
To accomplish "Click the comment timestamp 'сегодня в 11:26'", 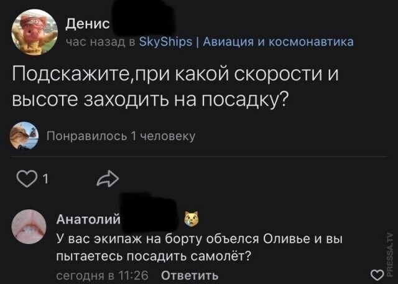I will 102,275.
